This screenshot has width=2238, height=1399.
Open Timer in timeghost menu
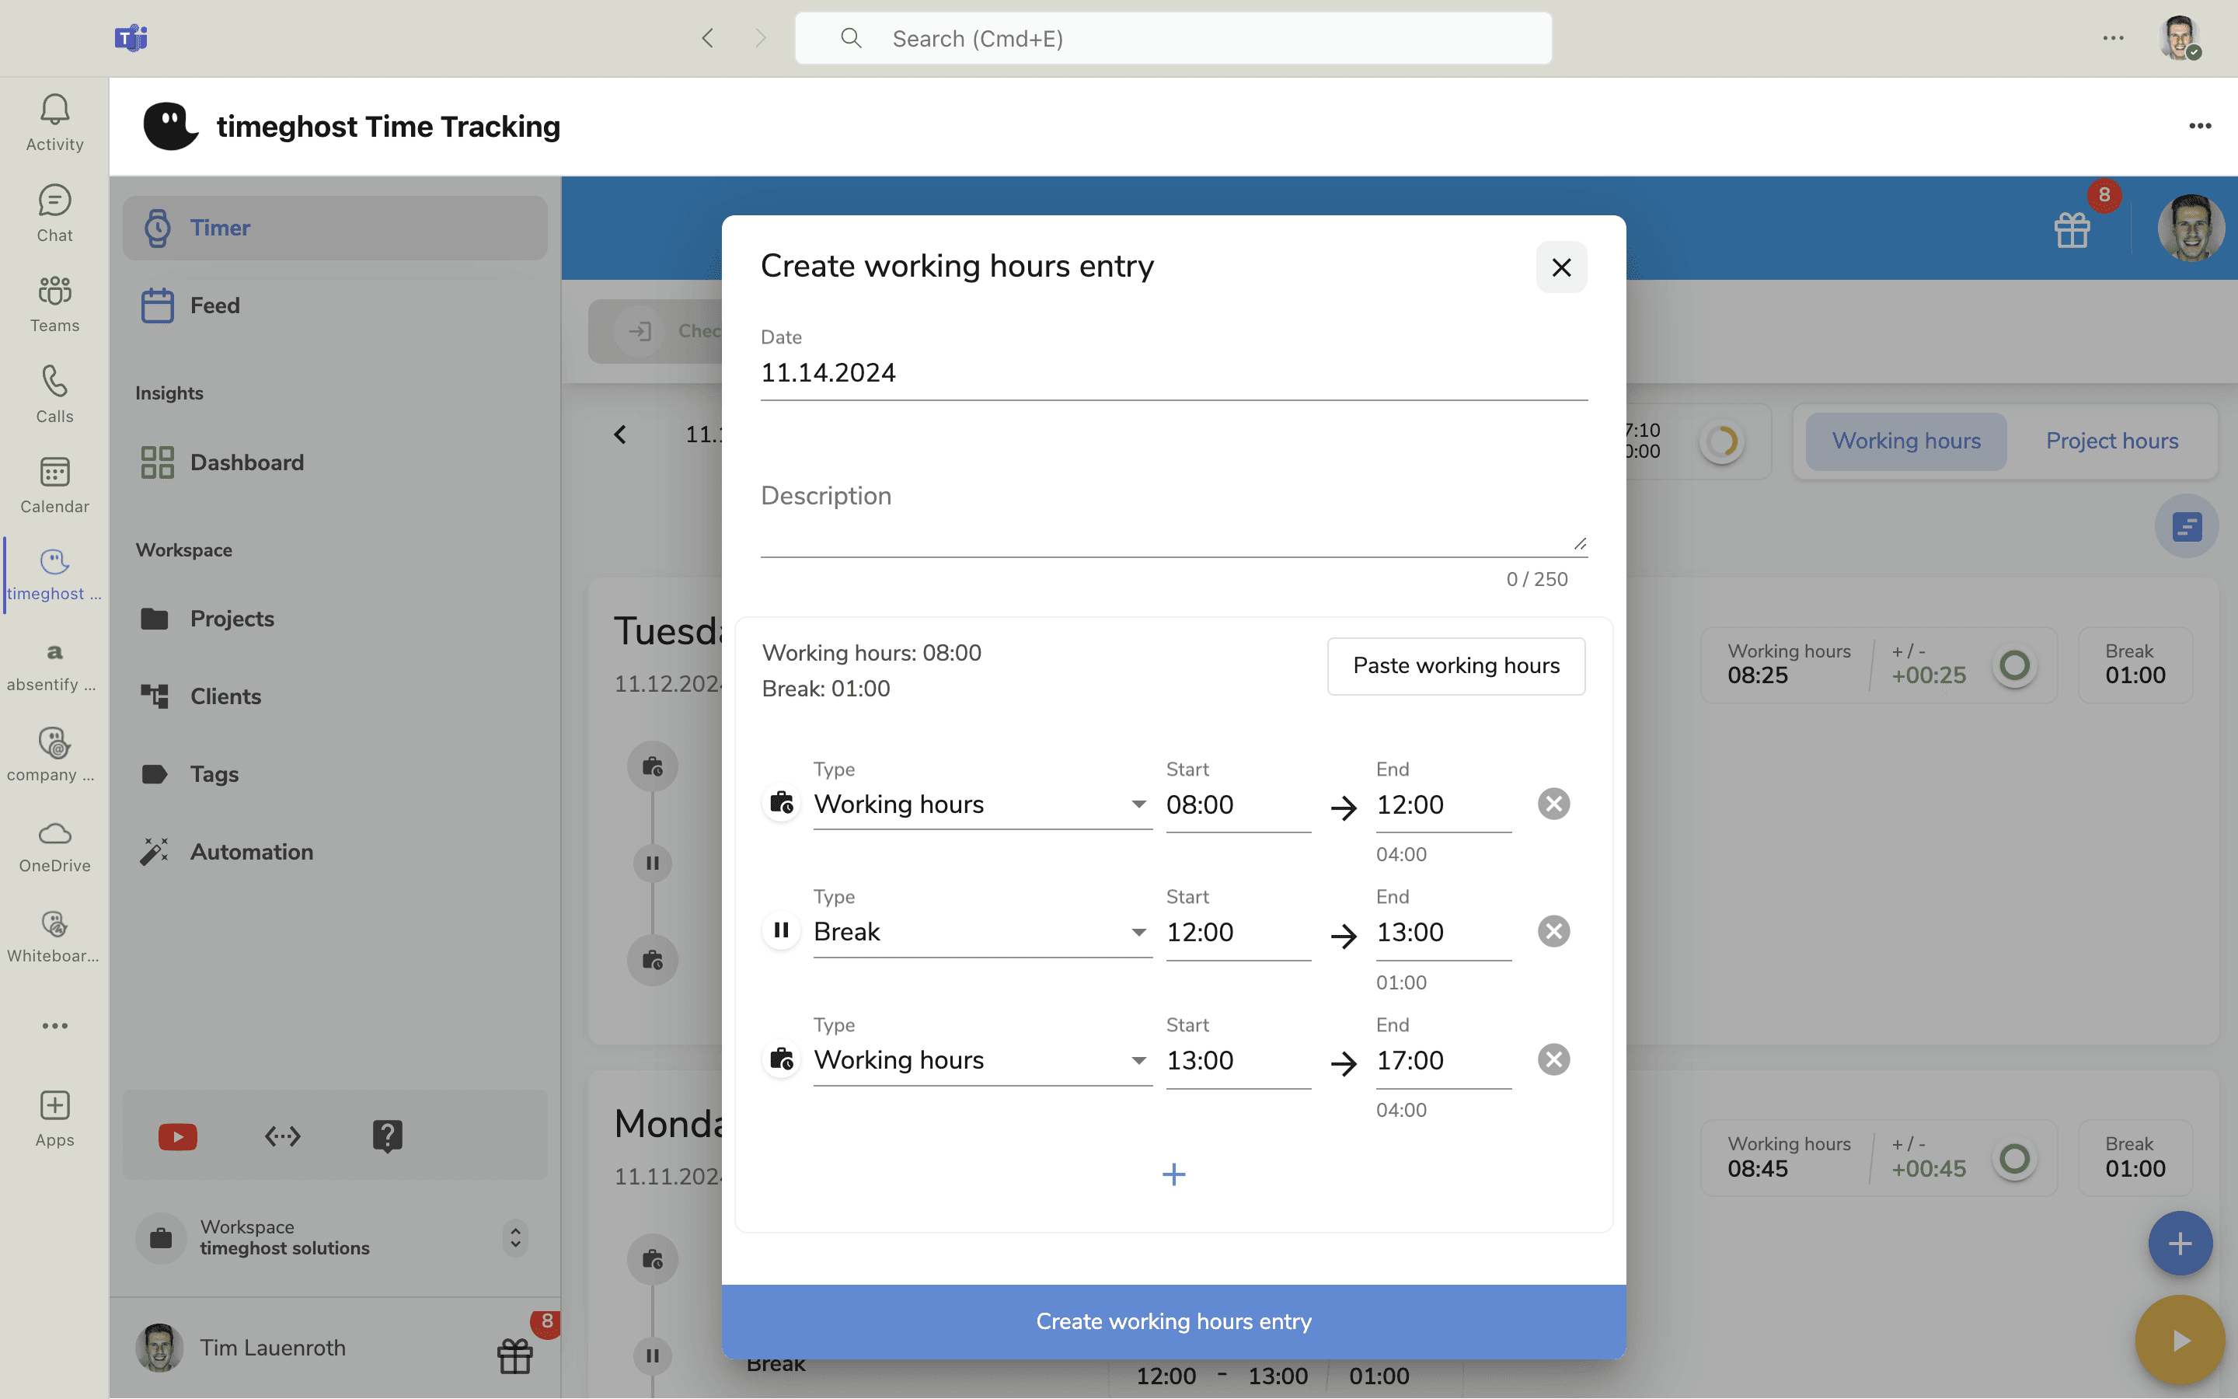335,228
